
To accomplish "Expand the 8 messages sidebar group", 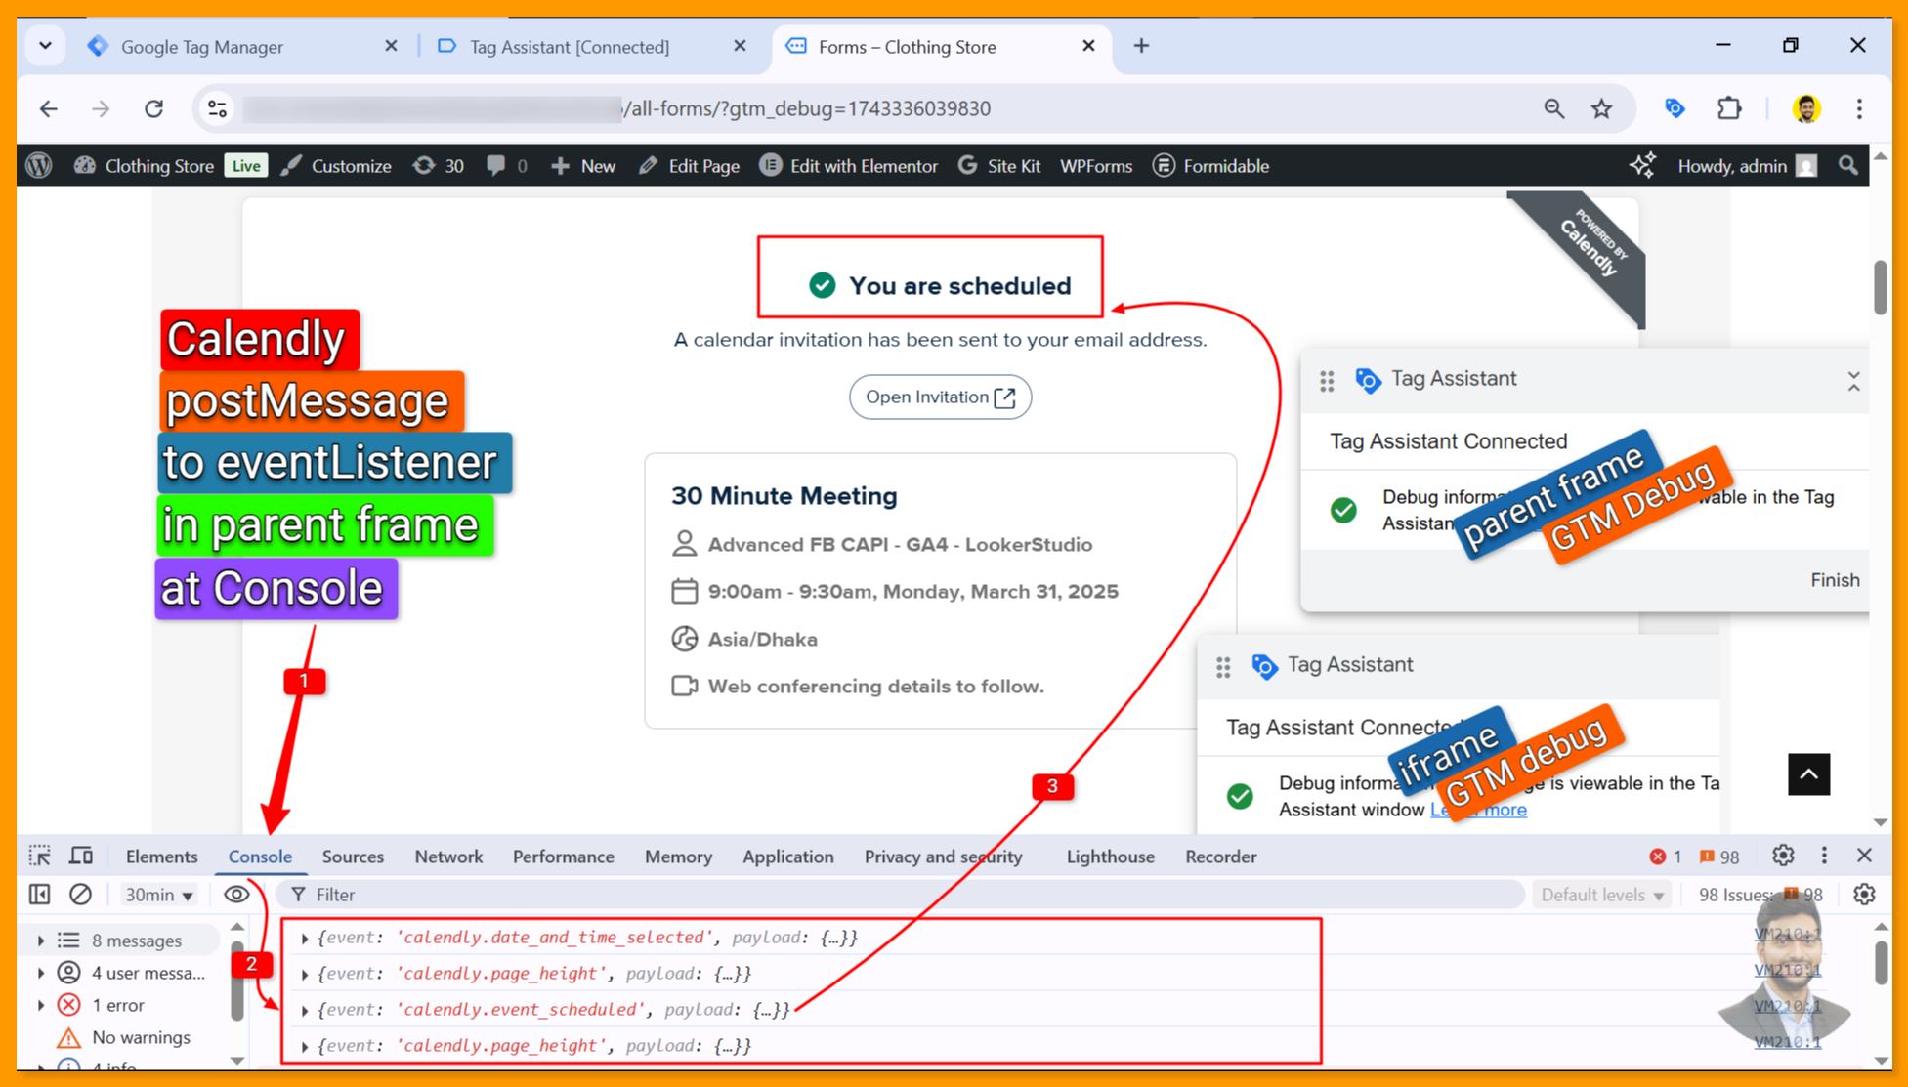I will tap(41, 941).
